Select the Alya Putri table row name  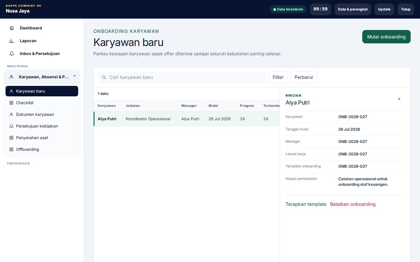tap(107, 119)
